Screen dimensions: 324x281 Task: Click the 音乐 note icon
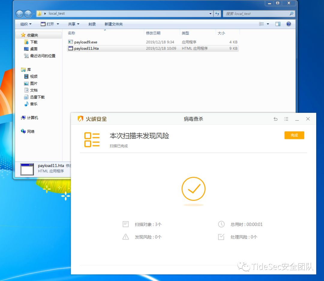[26, 104]
